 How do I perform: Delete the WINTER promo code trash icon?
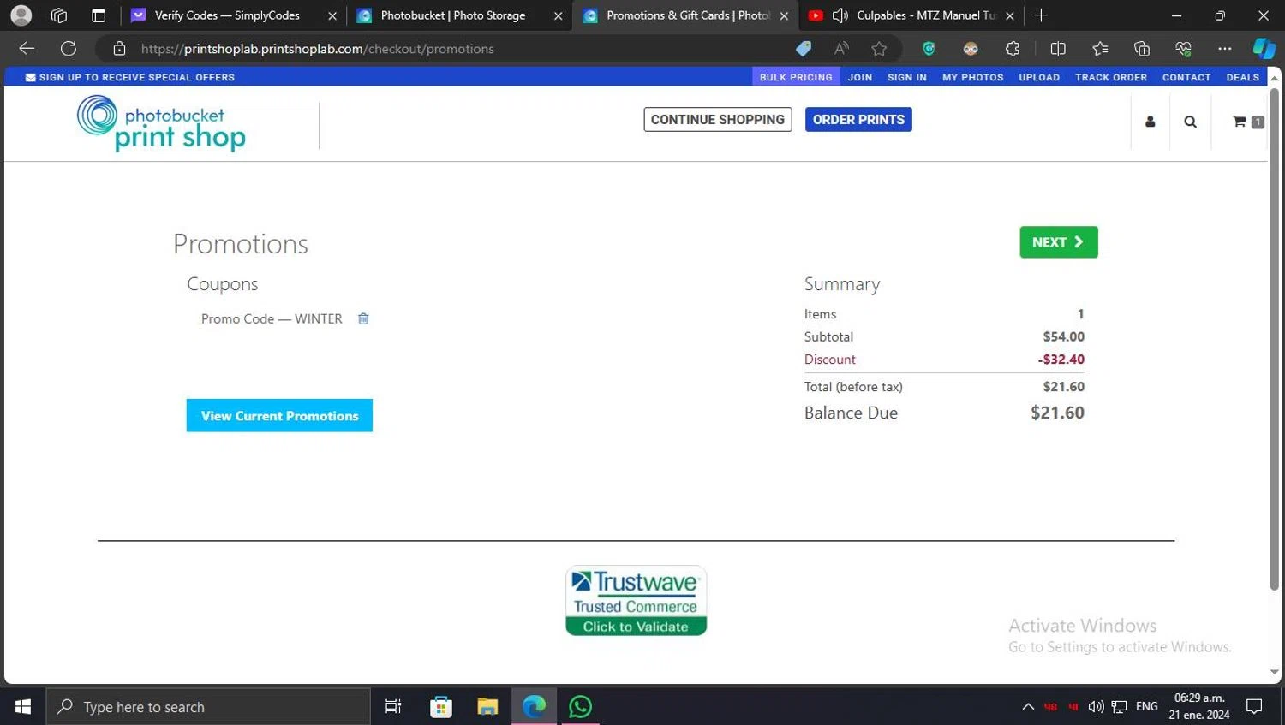pos(363,318)
